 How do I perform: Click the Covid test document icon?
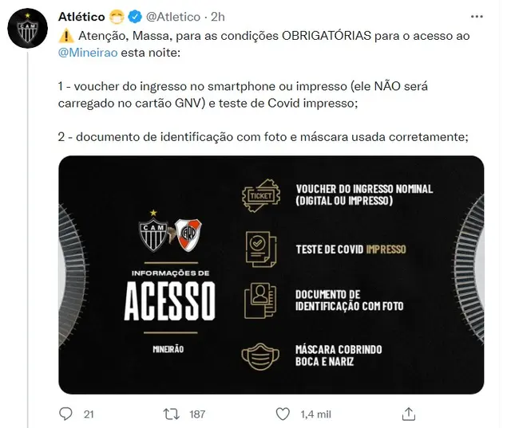(261, 249)
